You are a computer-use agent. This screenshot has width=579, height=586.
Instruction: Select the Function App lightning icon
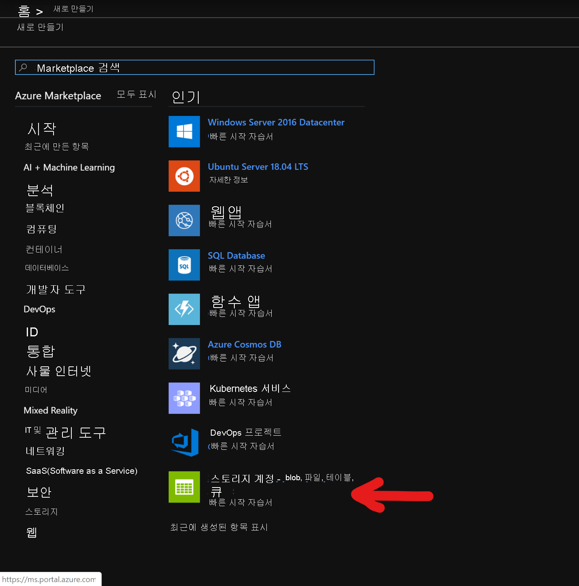[184, 309]
